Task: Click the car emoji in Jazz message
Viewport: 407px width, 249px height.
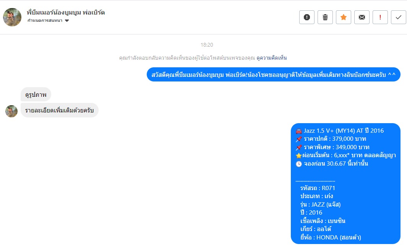Action: click(299, 131)
